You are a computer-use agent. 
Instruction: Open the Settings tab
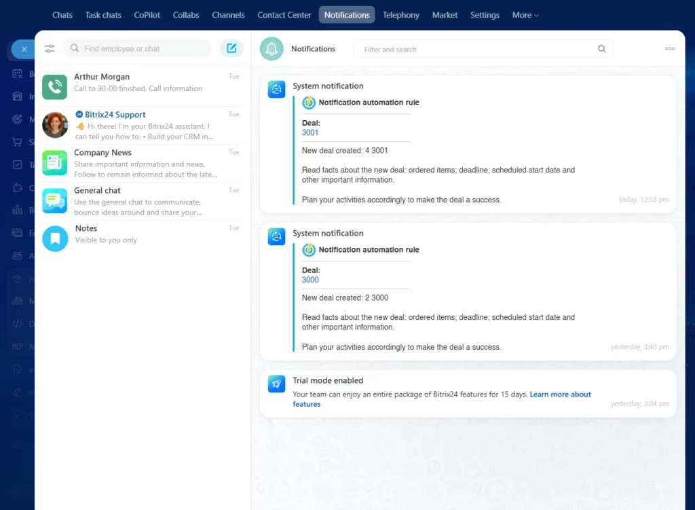pyautogui.click(x=485, y=15)
